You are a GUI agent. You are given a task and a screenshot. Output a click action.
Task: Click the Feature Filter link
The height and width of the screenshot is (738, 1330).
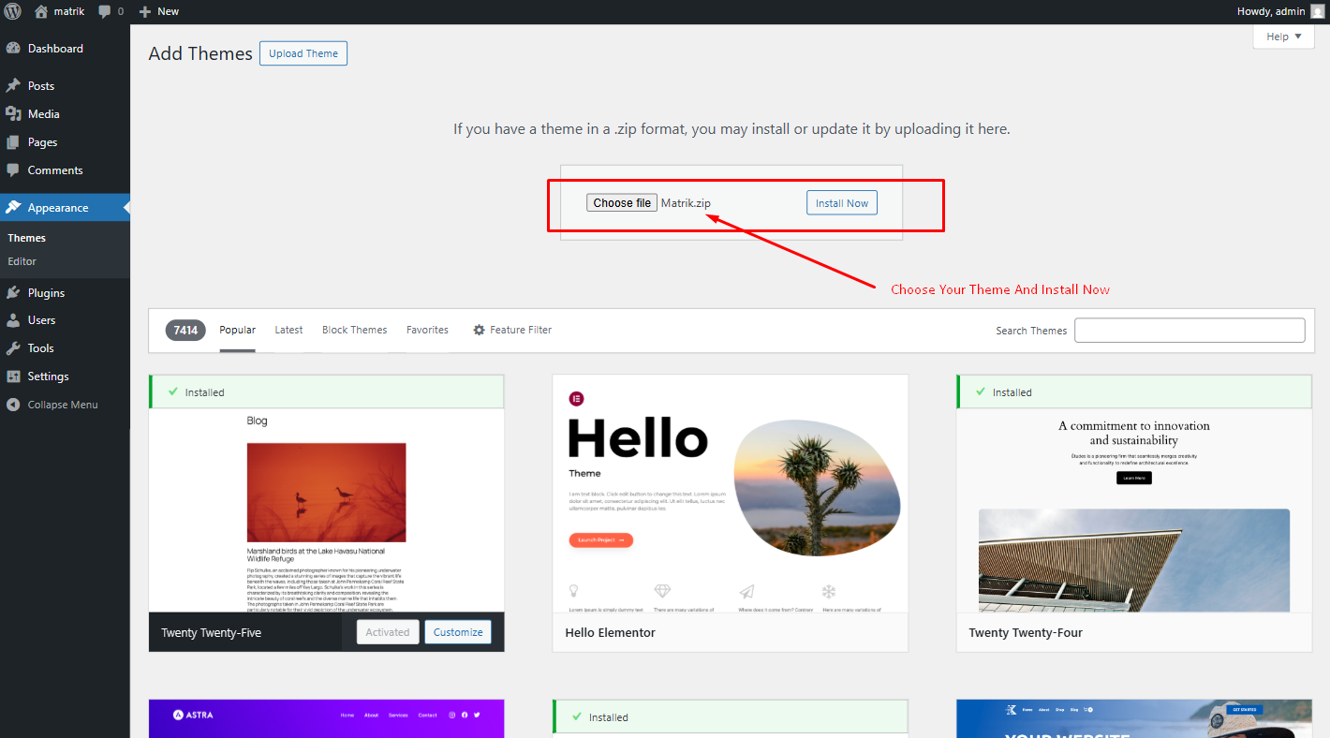click(x=512, y=330)
